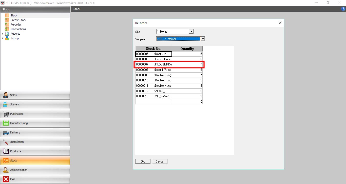
Task: Open the Delivery truck icon
Action: pyautogui.click(x=6, y=132)
